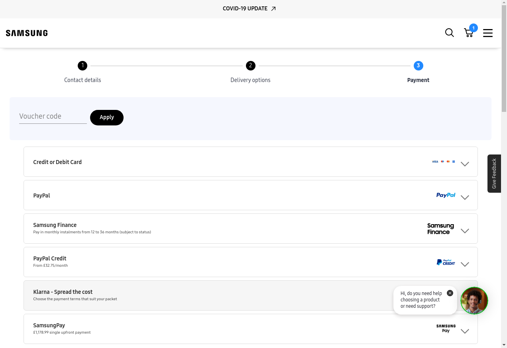Dismiss the chat help popup
This screenshot has height=348, width=507.
[450, 293]
